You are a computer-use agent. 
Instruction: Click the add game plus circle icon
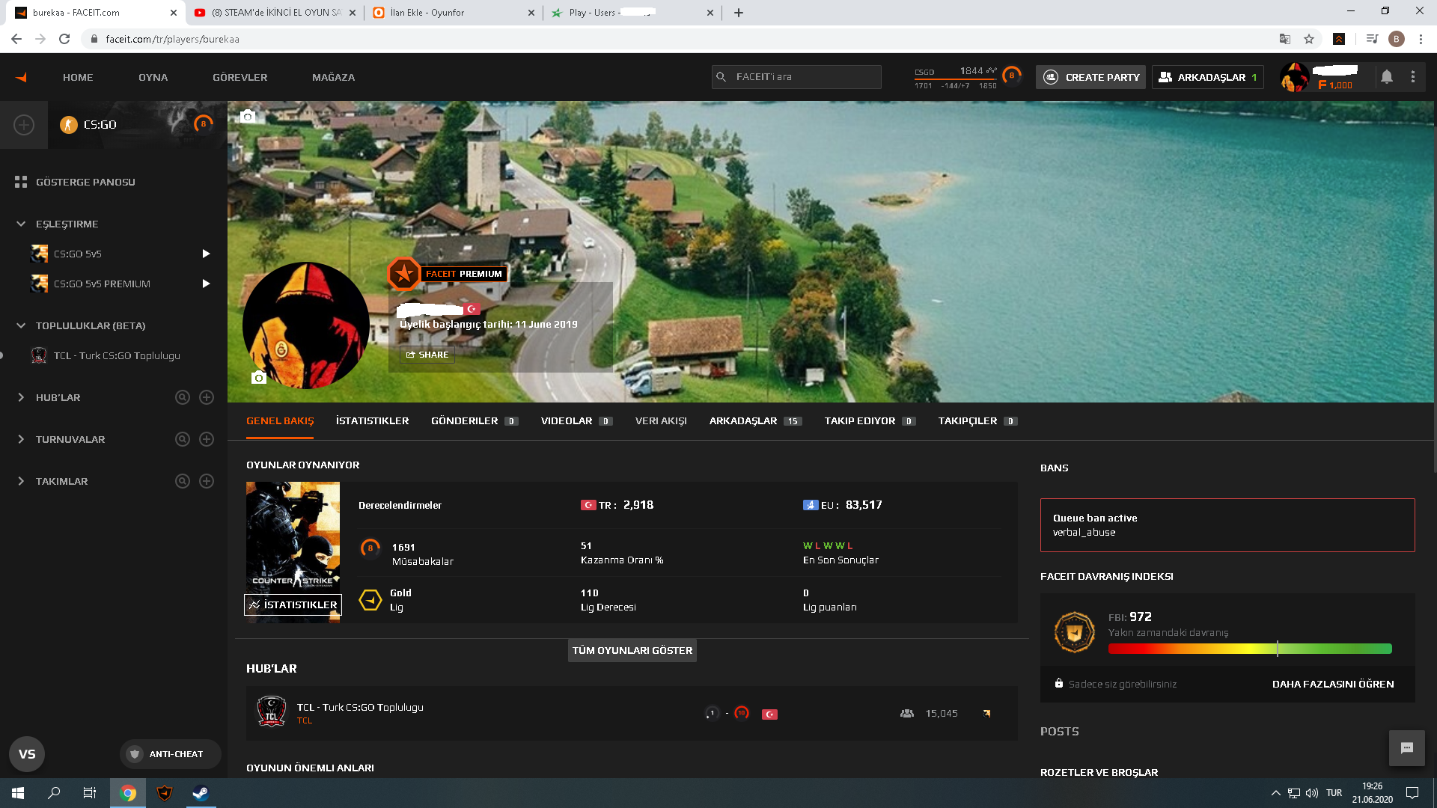click(24, 125)
